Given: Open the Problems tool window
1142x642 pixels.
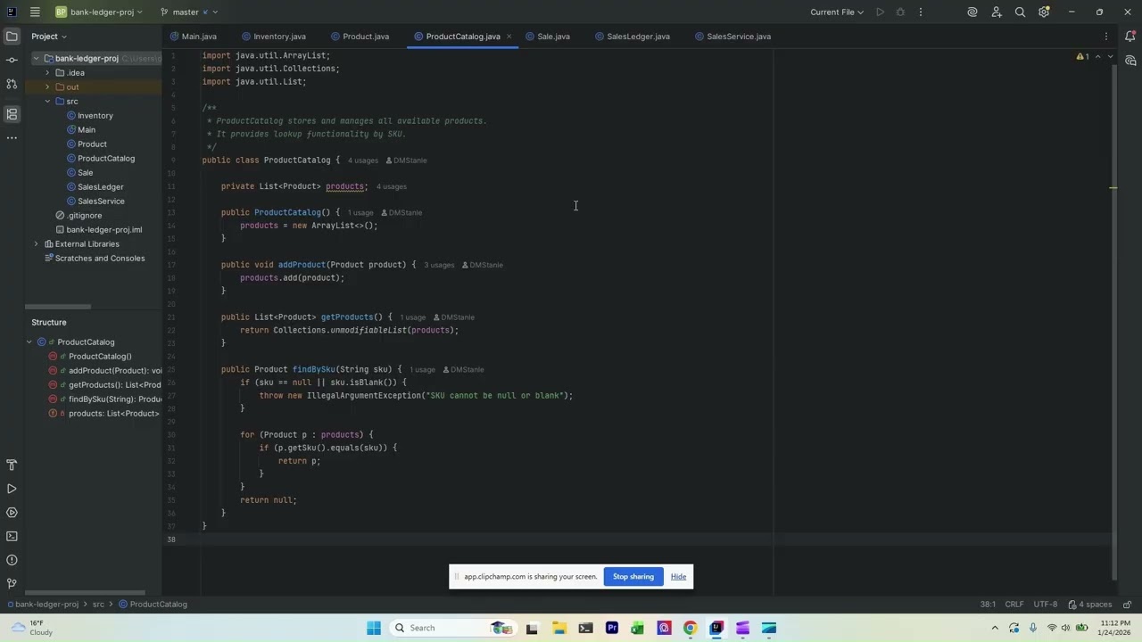Looking at the screenshot, I should (x=12, y=560).
